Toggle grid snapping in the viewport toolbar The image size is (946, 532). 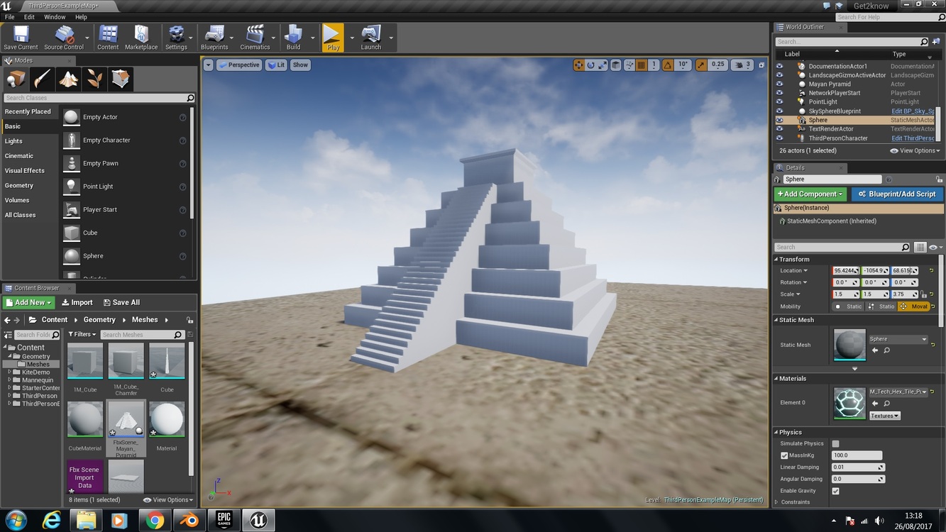click(x=642, y=65)
